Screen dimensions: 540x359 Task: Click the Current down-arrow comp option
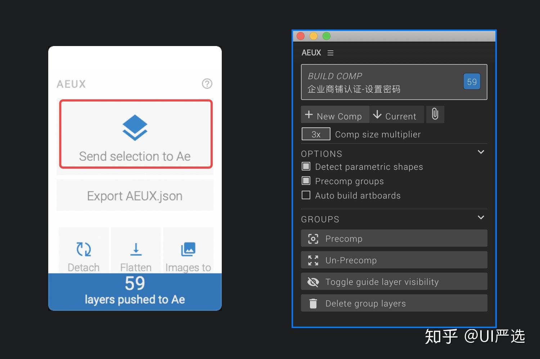click(x=396, y=115)
